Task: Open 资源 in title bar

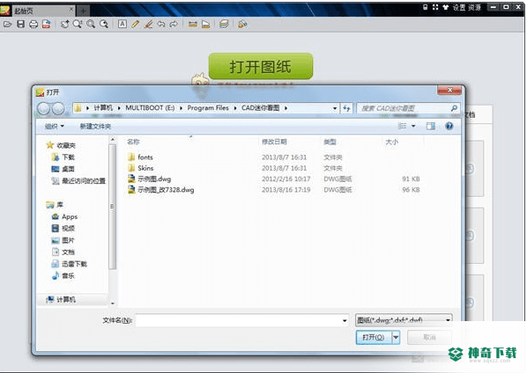Action: click(475, 7)
